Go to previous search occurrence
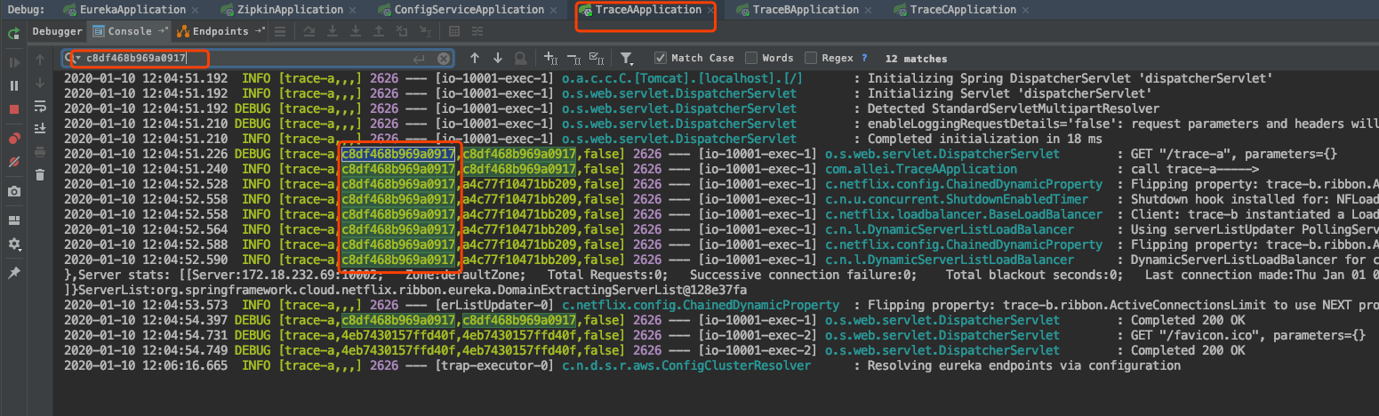Screen dimensions: 1379x416 click(x=475, y=58)
